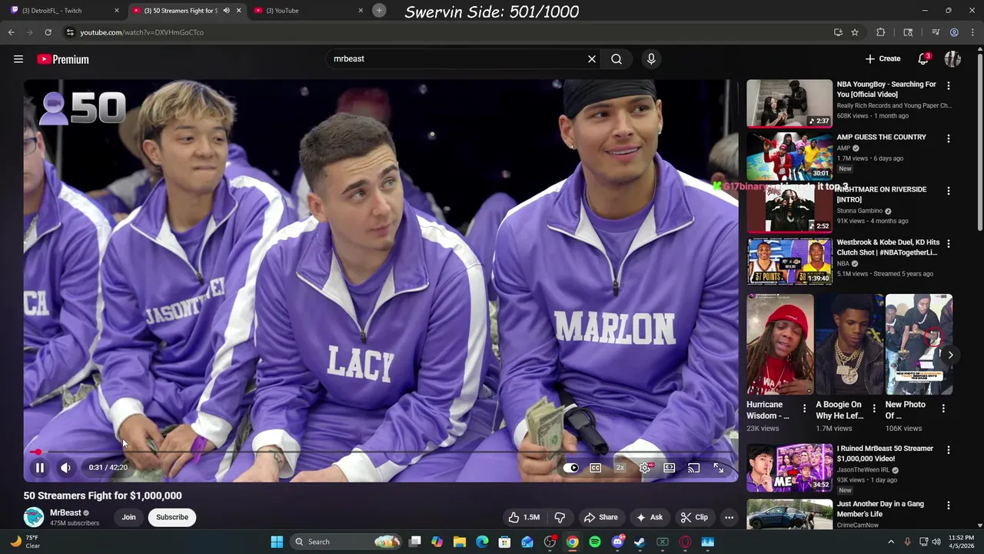Viewport: 984px width, 554px height.
Task: Change the 2x playback speed button
Action: tap(620, 468)
